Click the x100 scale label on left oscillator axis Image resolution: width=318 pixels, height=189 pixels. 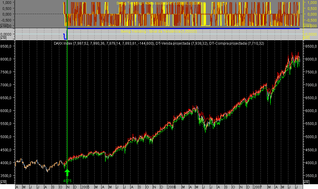click(x=4, y=25)
